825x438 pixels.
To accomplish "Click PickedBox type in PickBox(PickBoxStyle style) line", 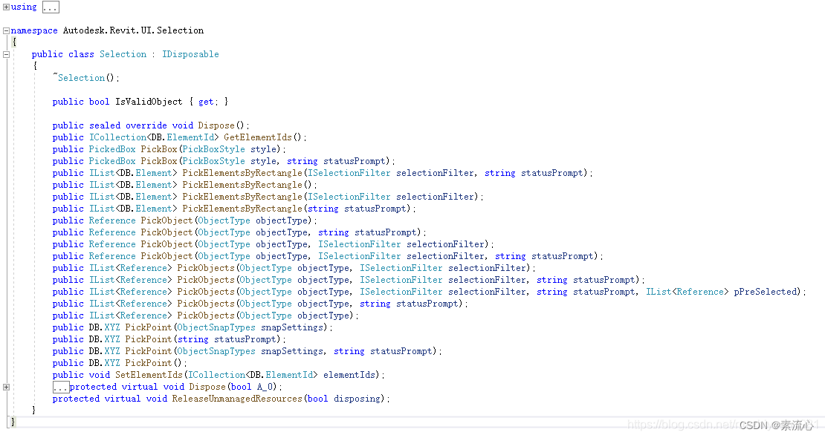I will [112, 149].
